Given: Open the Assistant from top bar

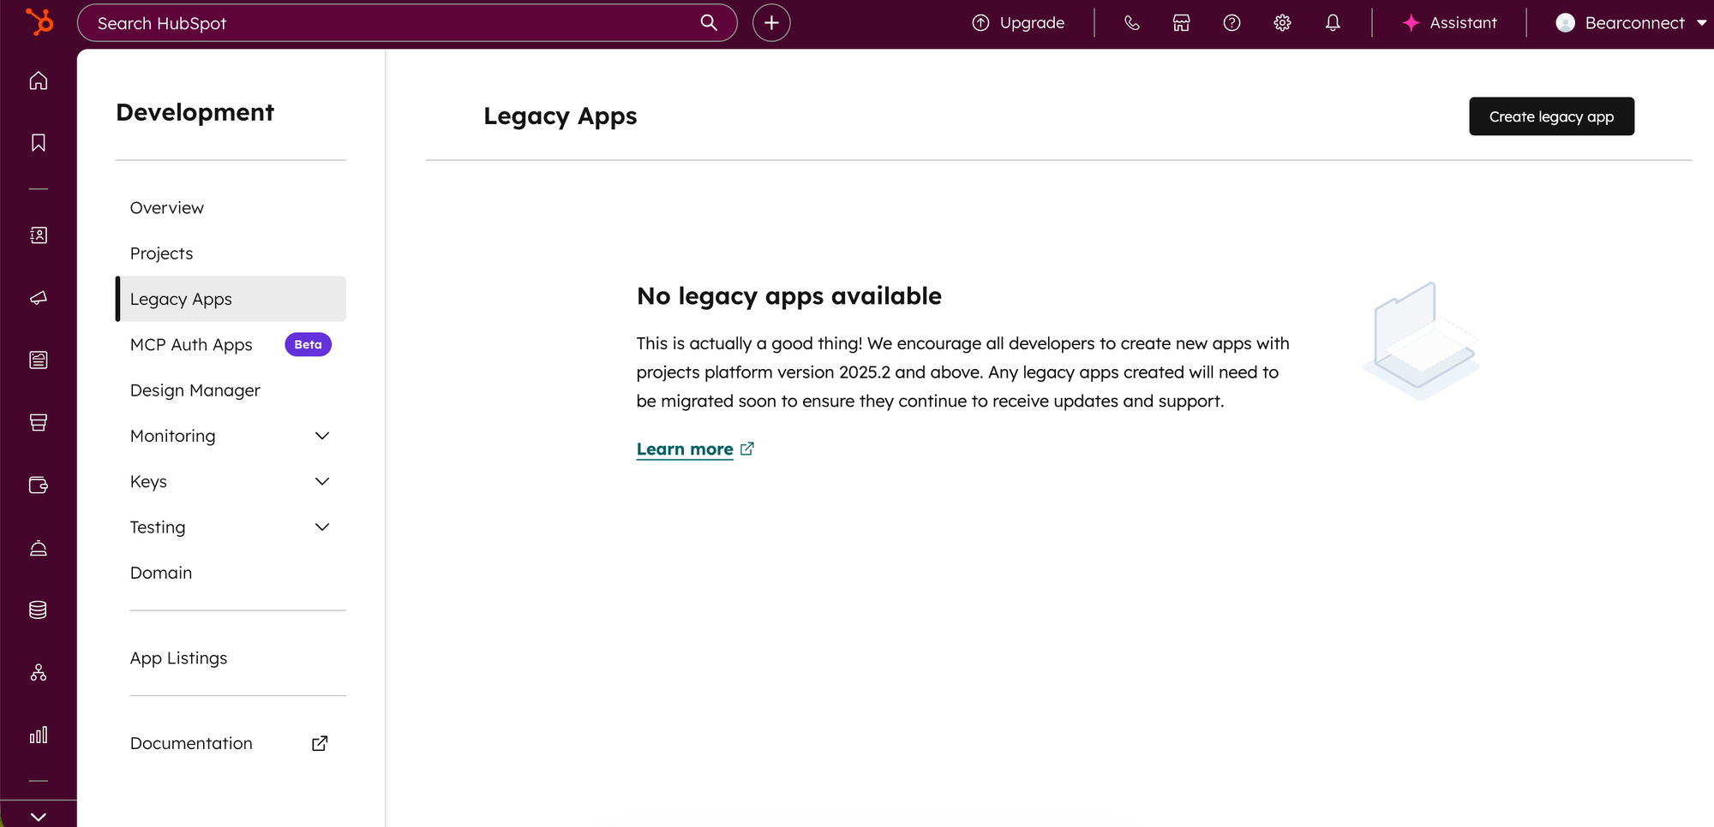Looking at the screenshot, I should (1449, 23).
